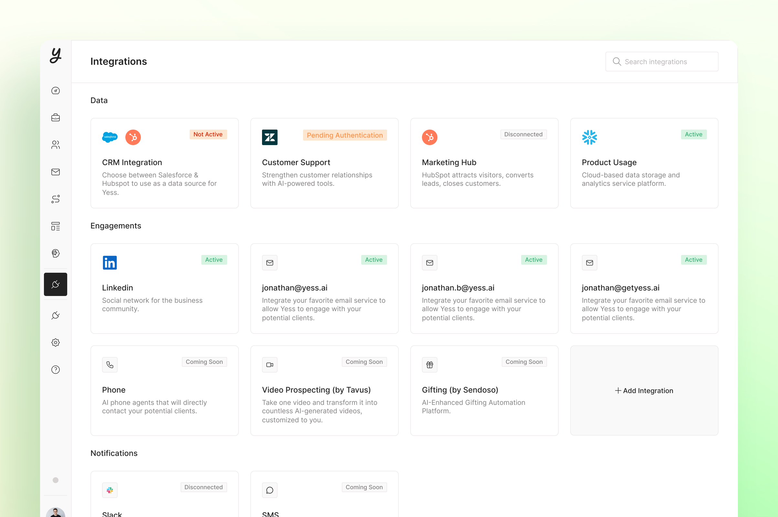Viewport: 778px width, 517px height.
Task: Click the Integrations page heading
Action: click(x=119, y=61)
